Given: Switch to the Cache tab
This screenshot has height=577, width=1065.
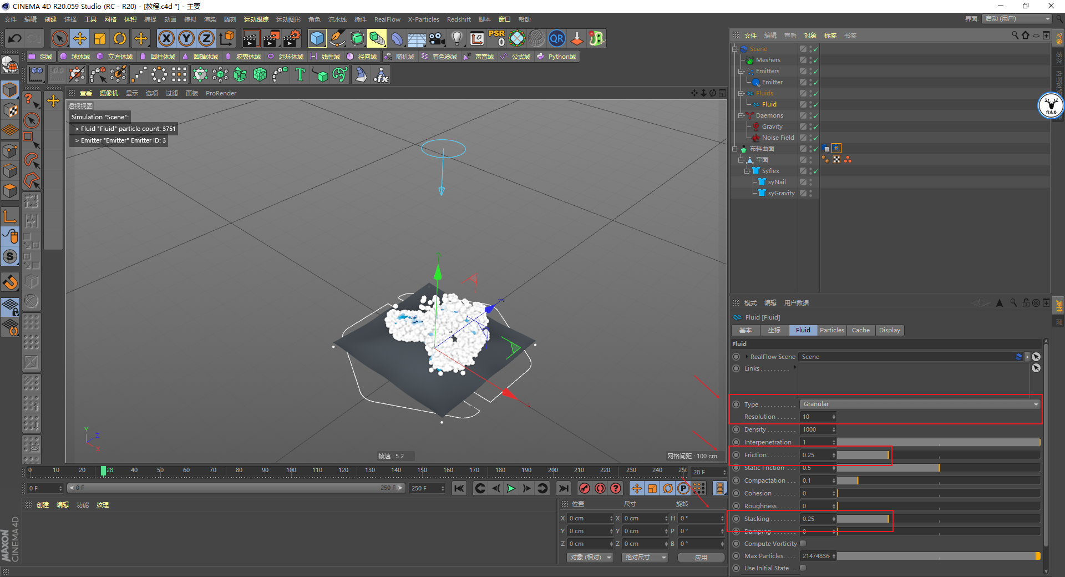Looking at the screenshot, I should [x=861, y=330].
